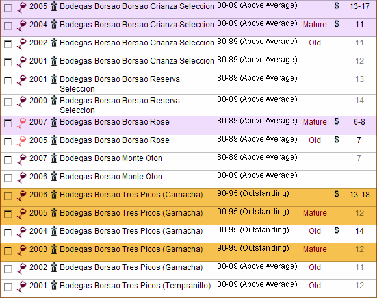Click the Old label on 2002 Crianza Seleccion
Image resolution: width=377 pixels, height=298 pixels.
[315, 43]
